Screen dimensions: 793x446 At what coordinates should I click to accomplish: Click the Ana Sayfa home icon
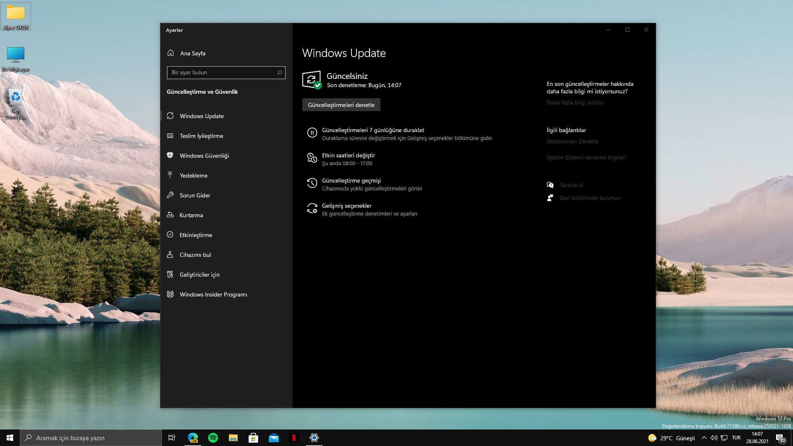[x=171, y=53]
